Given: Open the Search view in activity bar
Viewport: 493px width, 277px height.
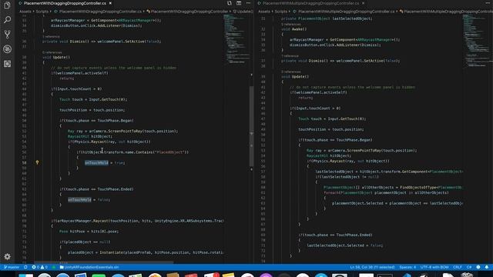Looking at the screenshot, I should (x=7, y=20).
